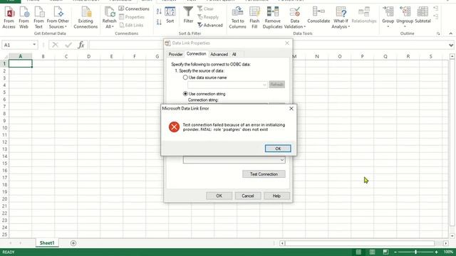Open the Ungroup dropdown
Screen dimensions: 456x256
405,18
